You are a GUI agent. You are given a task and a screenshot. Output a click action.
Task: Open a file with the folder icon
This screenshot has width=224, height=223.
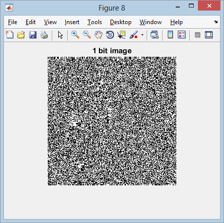[x=21, y=35]
